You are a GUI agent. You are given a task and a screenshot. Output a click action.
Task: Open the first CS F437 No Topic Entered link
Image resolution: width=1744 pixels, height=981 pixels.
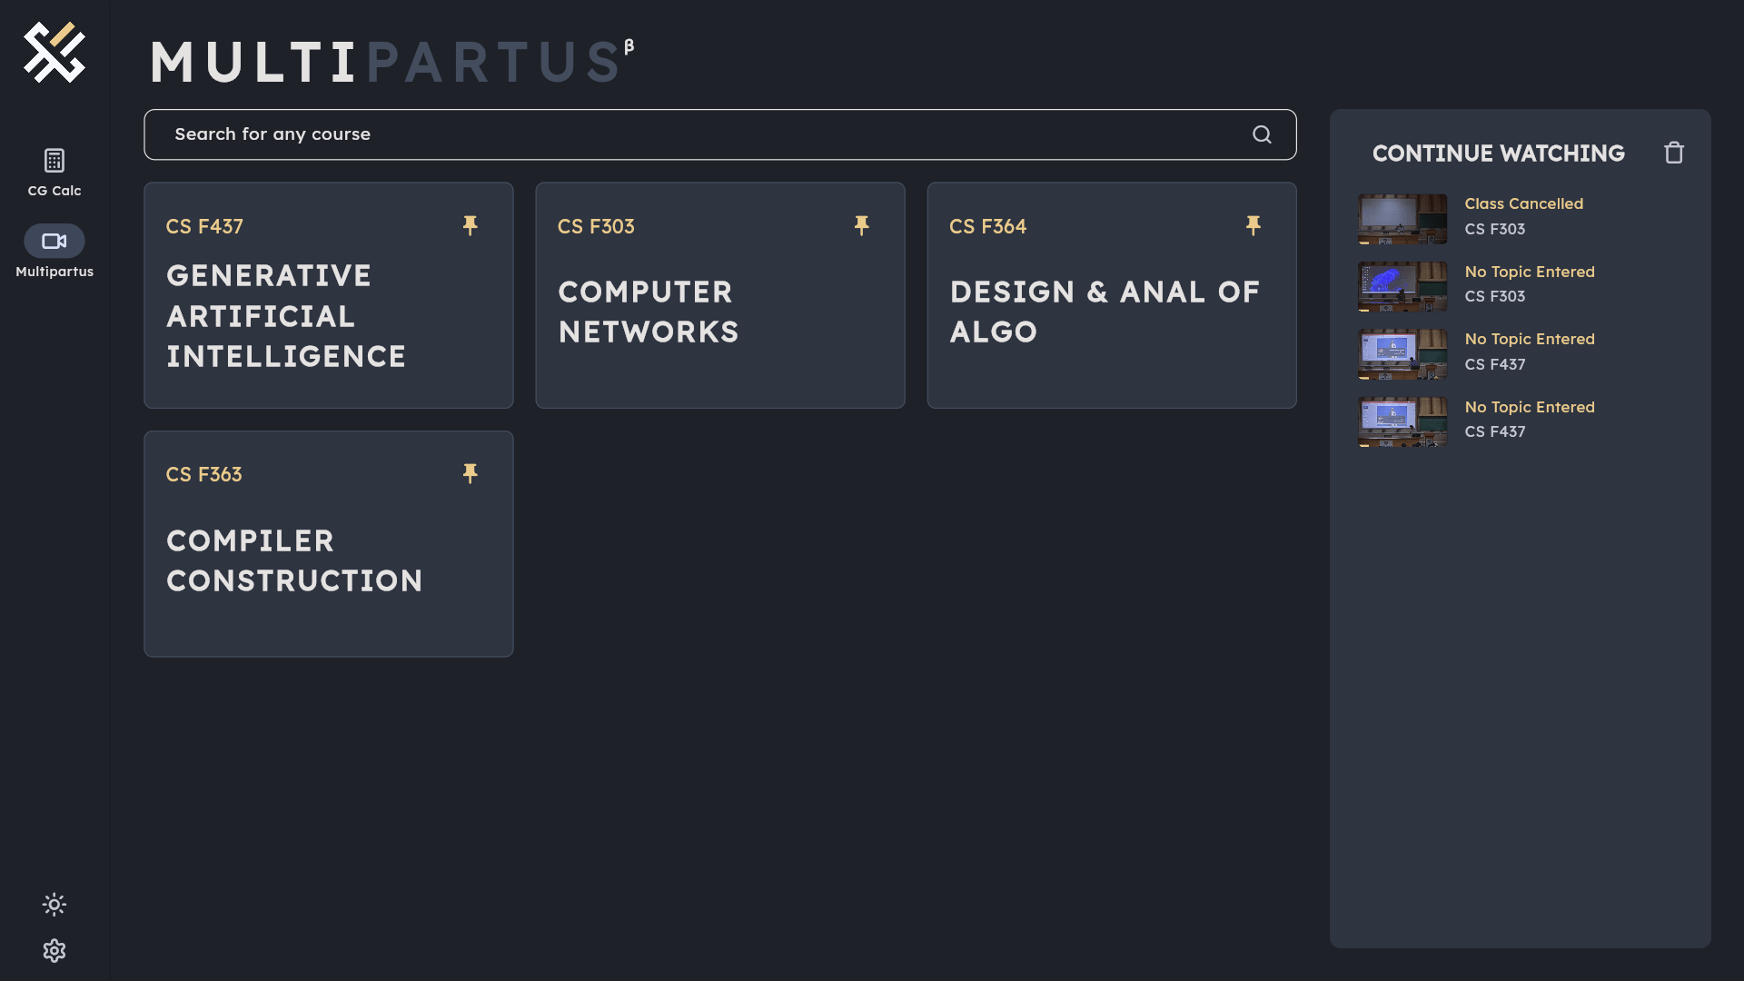pyautogui.click(x=1529, y=339)
